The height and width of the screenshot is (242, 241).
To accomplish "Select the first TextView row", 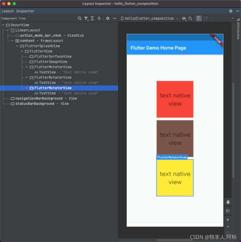I will [59, 72].
